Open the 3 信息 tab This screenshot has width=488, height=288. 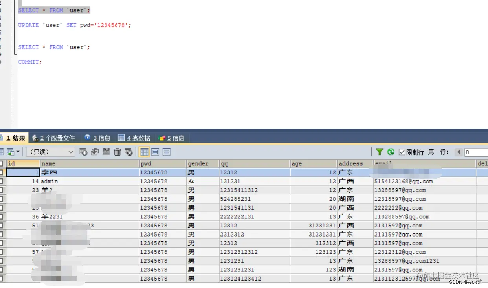97,138
